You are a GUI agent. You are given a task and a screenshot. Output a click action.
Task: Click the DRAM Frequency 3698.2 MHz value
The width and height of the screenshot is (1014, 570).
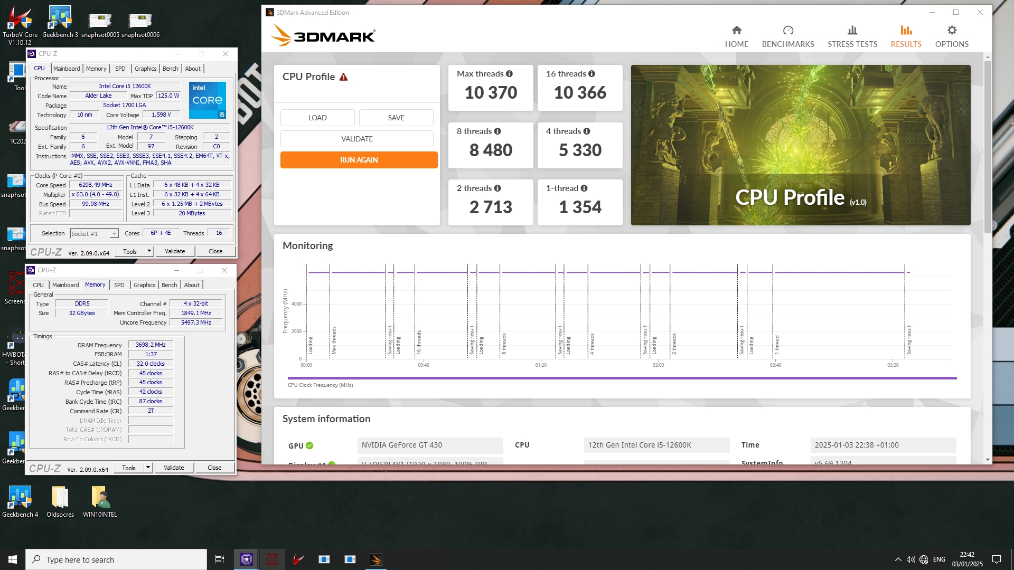151,345
